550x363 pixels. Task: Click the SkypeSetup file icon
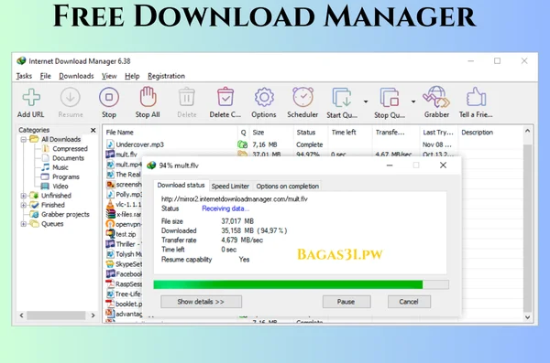(110, 264)
